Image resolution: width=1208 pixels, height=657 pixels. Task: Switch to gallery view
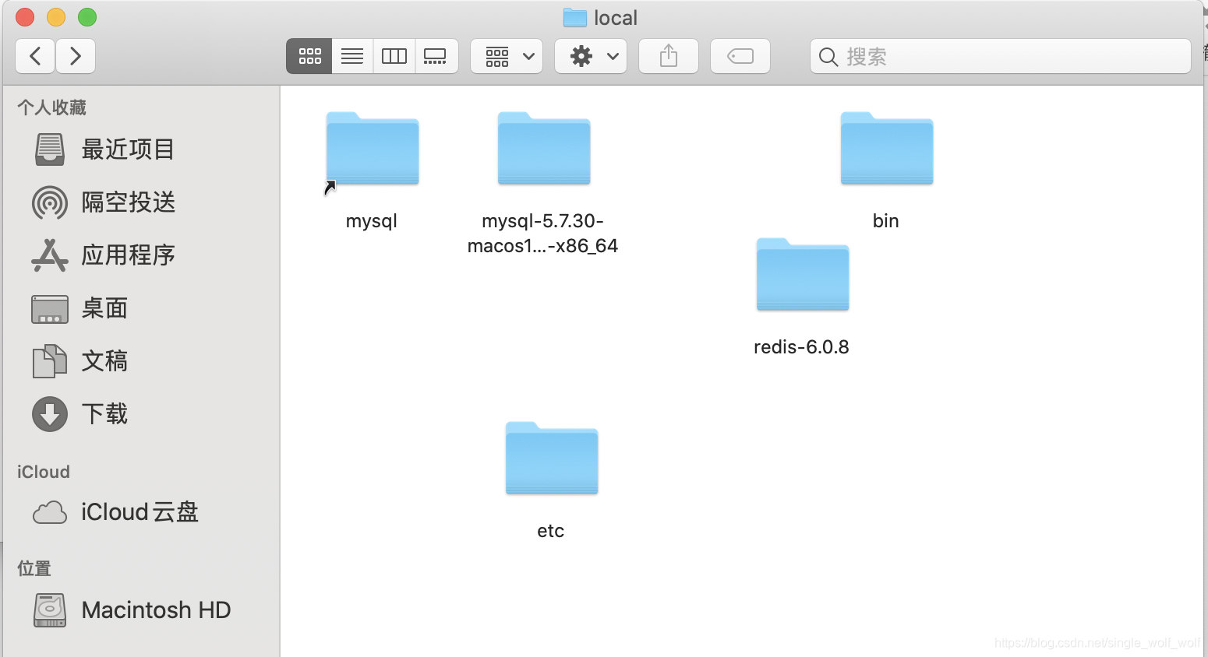[436, 56]
